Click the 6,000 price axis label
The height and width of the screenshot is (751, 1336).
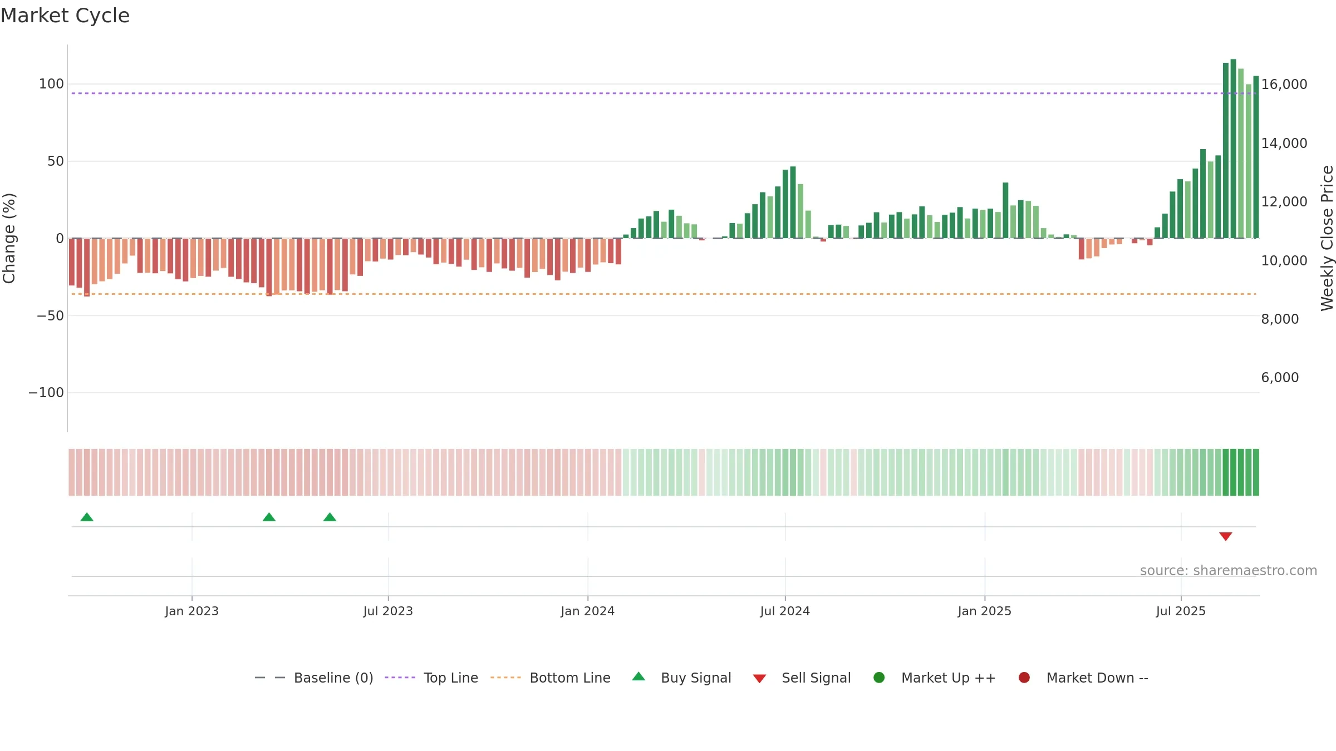pos(1280,377)
